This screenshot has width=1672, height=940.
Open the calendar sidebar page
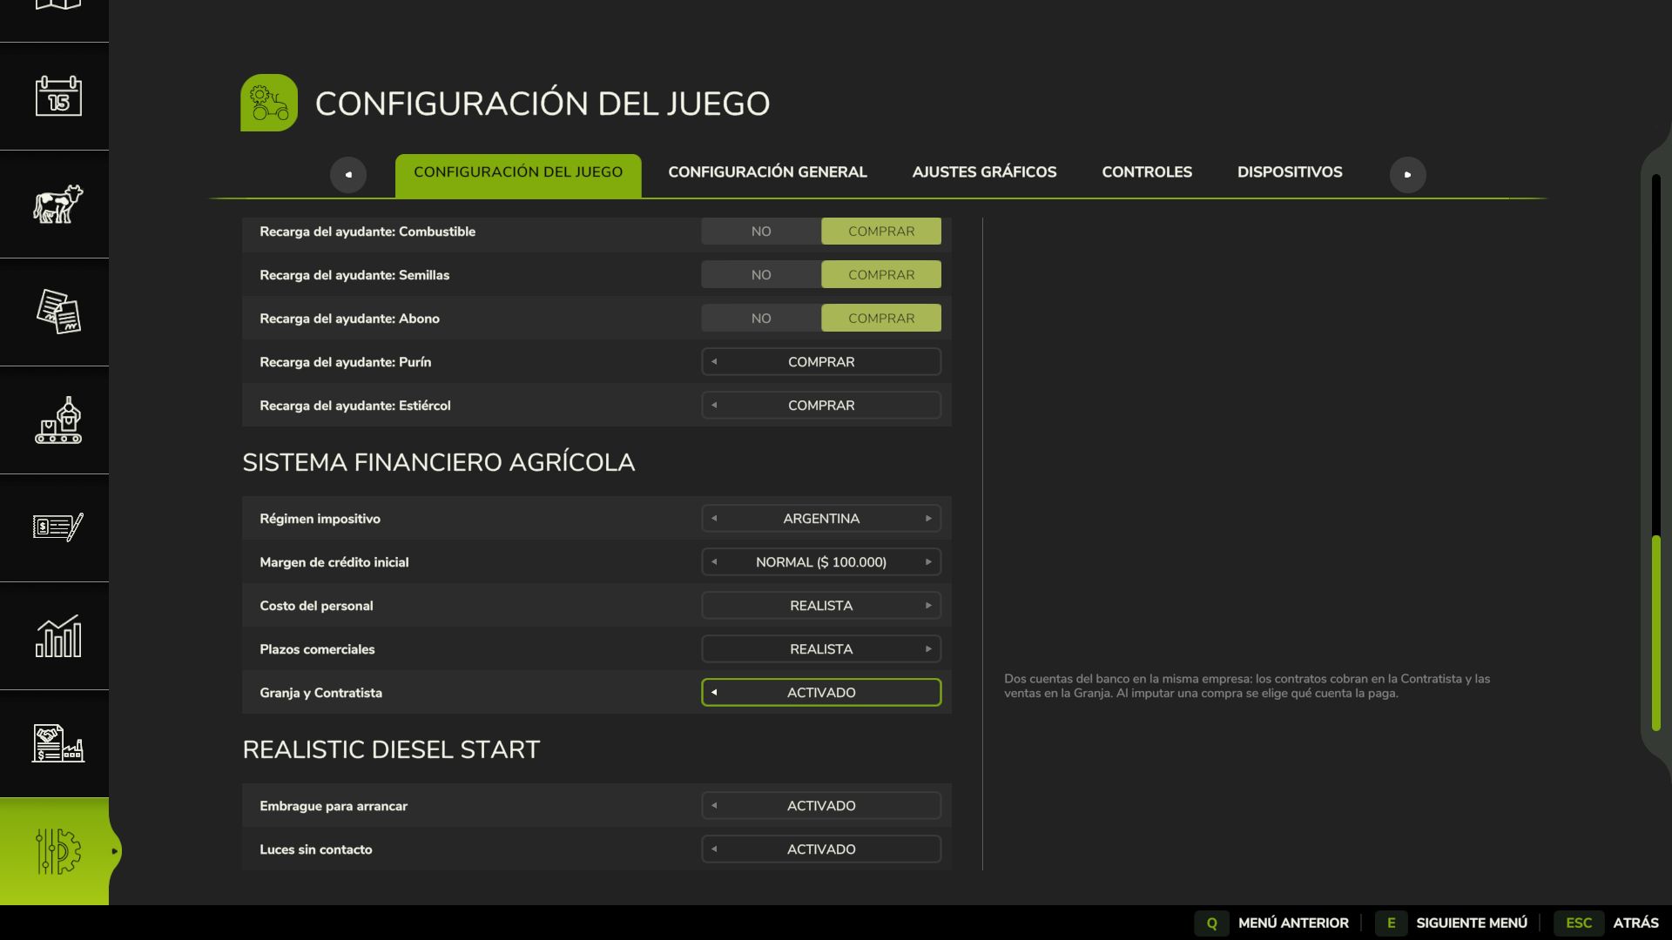pyautogui.click(x=58, y=96)
